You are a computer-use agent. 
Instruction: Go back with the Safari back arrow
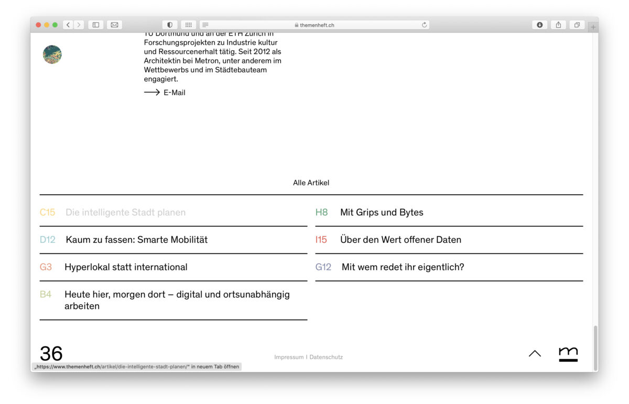68,25
